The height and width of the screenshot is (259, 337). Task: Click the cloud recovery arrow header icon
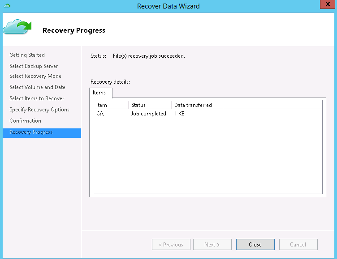(17, 26)
